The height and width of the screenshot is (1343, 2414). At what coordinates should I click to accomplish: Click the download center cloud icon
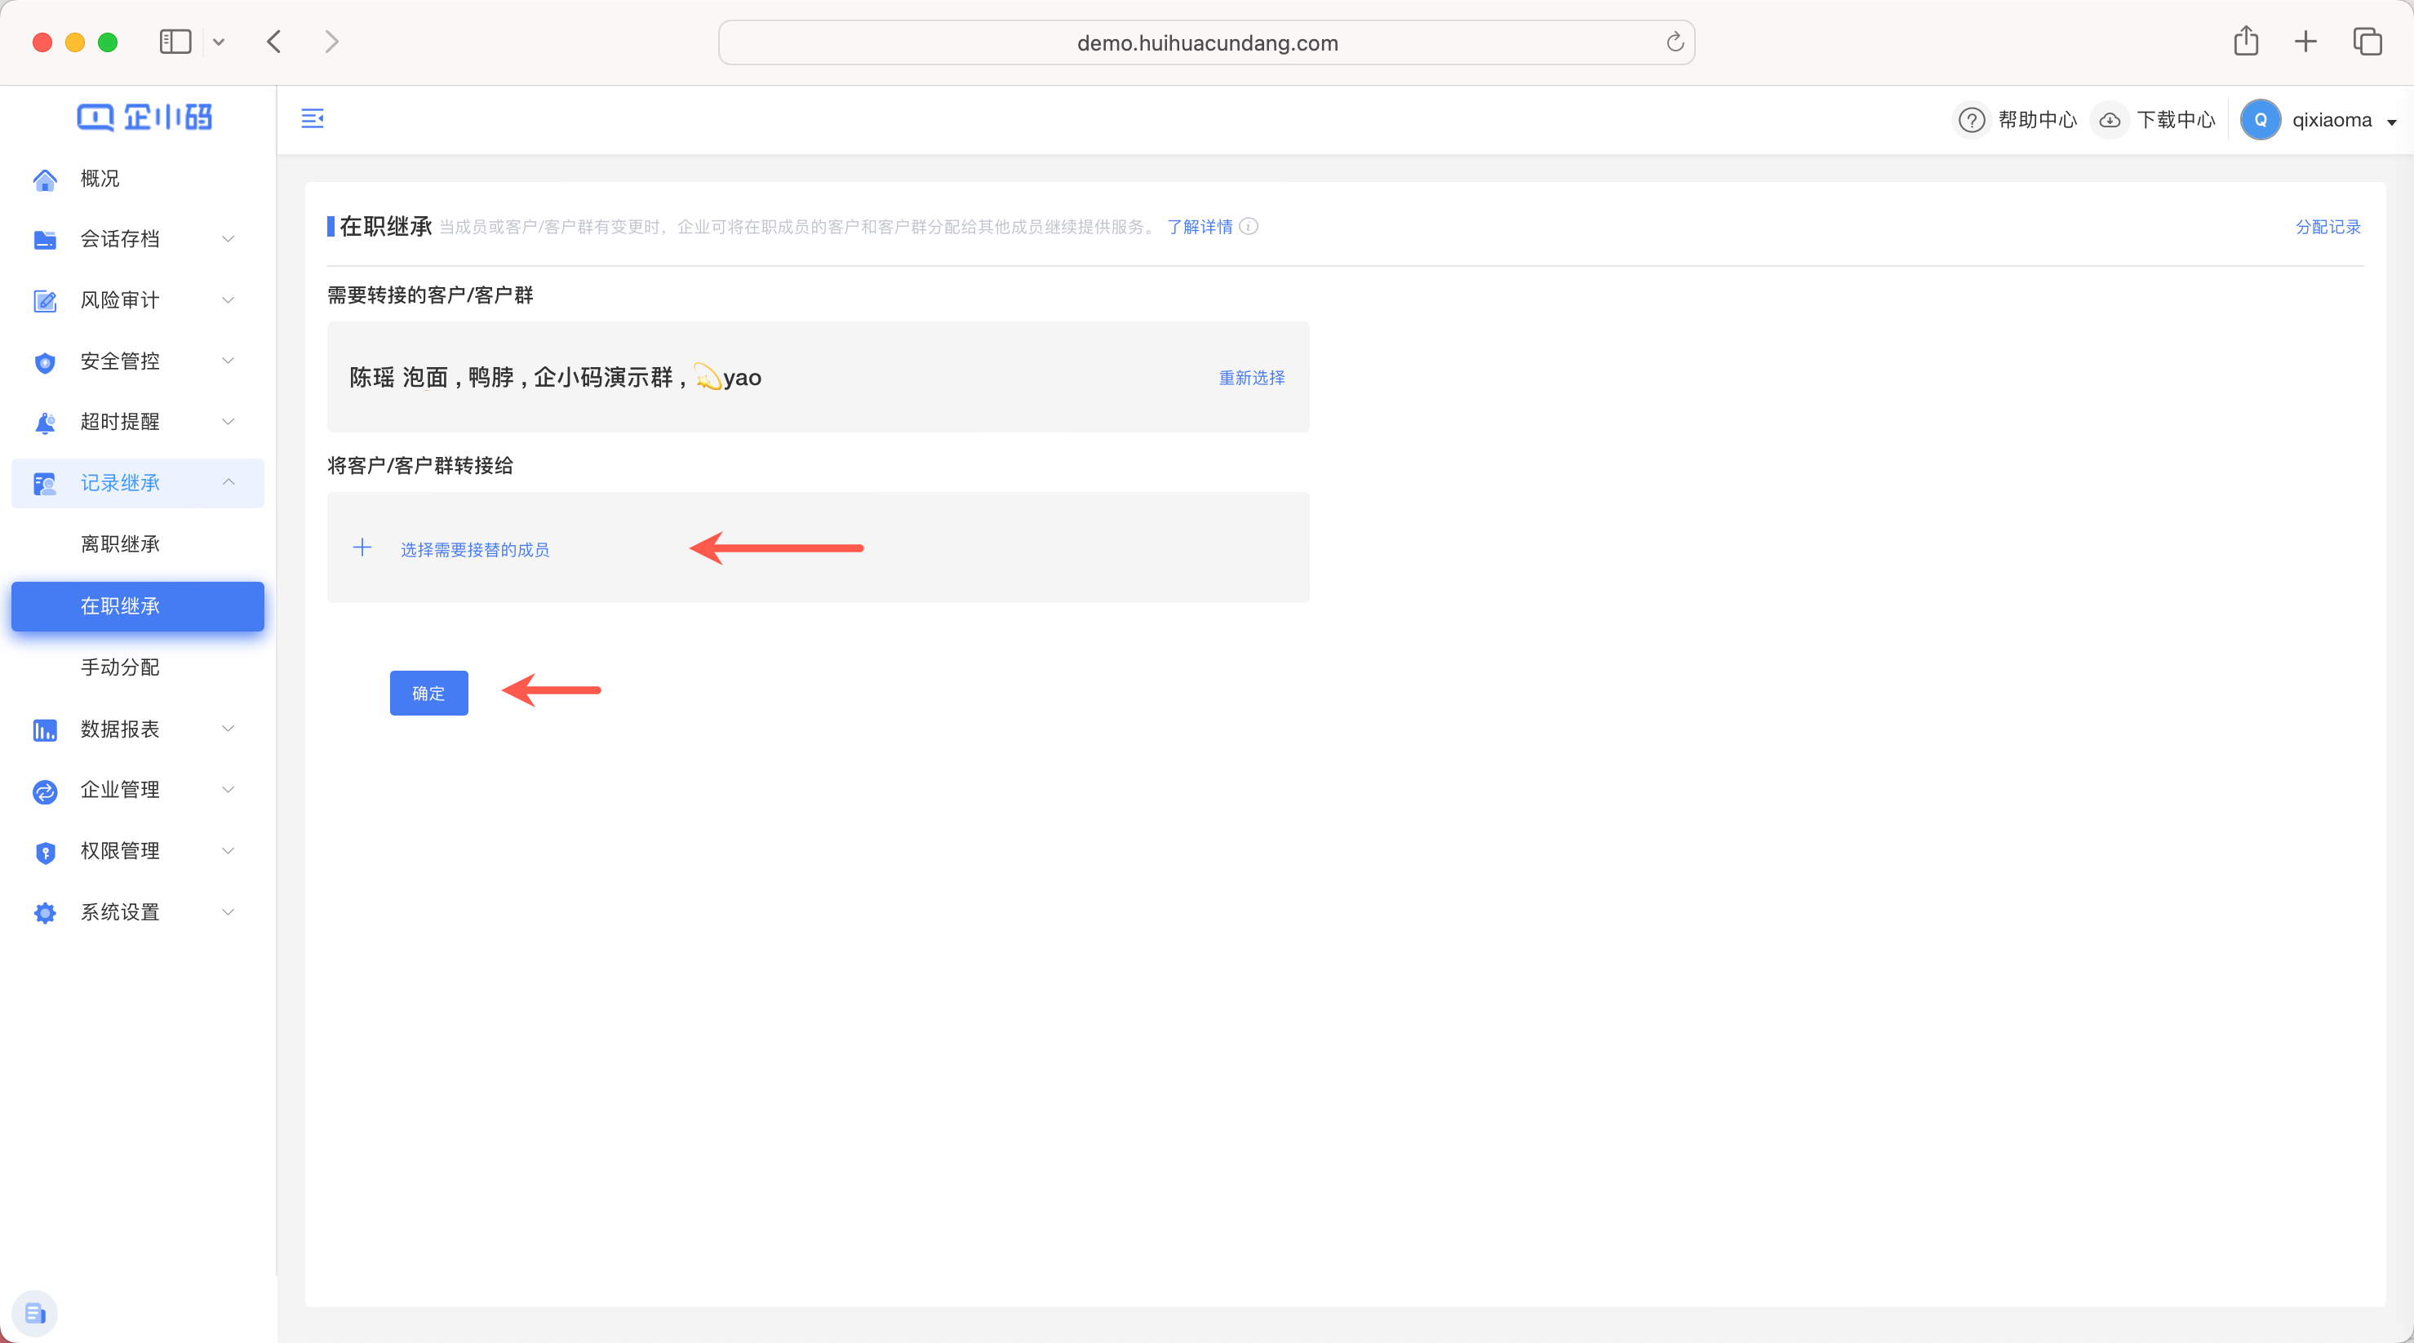(2110, 120)
